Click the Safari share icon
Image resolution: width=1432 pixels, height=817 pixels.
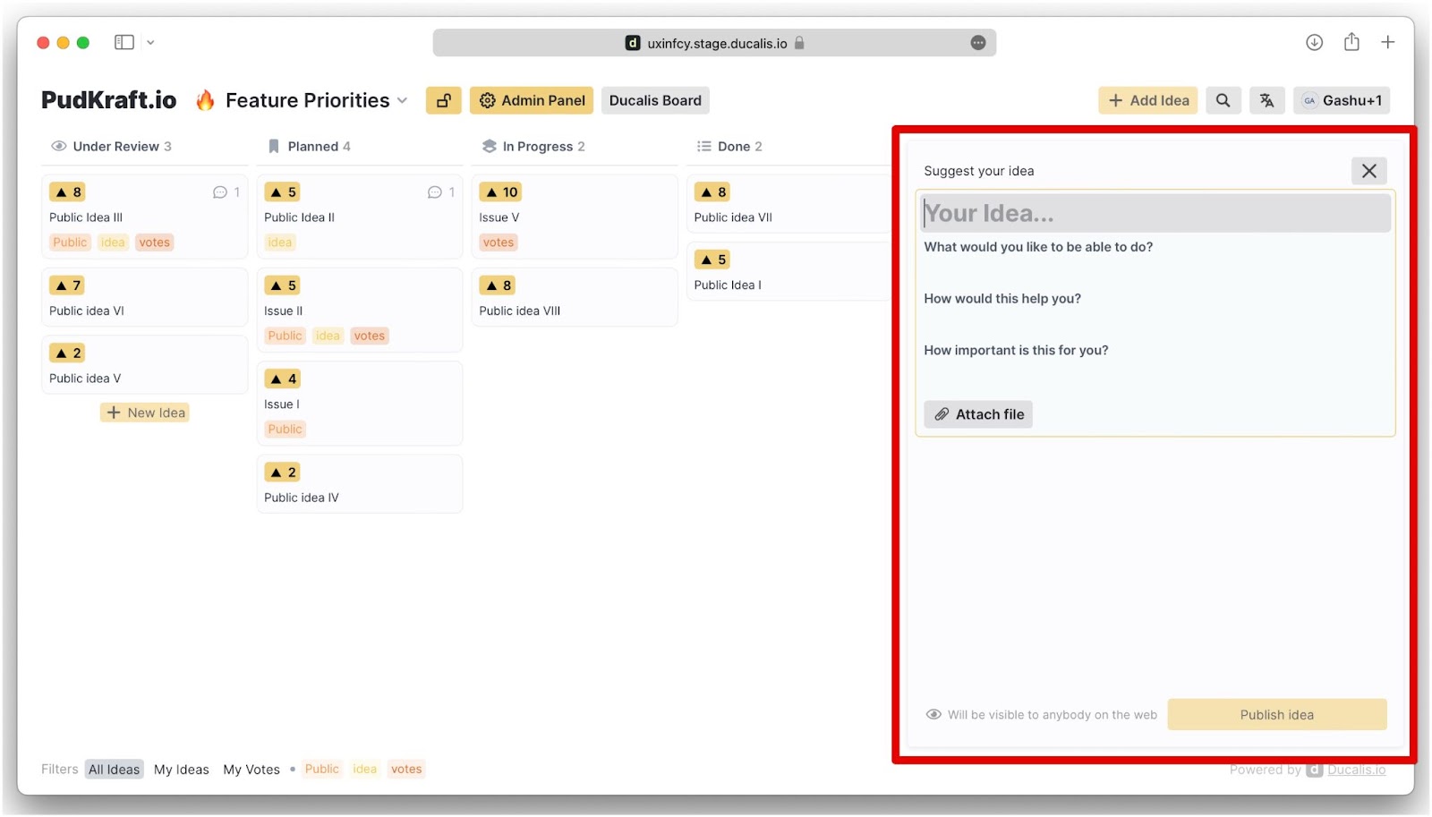point(1351,42)
